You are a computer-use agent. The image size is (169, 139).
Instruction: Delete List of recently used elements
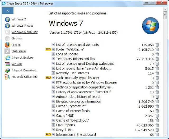point(157,45)
